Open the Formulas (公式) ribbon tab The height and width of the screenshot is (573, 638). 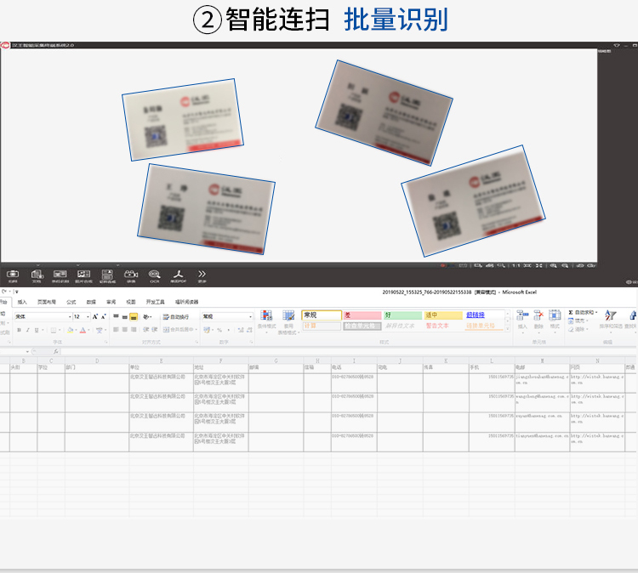tap(71, 302)
